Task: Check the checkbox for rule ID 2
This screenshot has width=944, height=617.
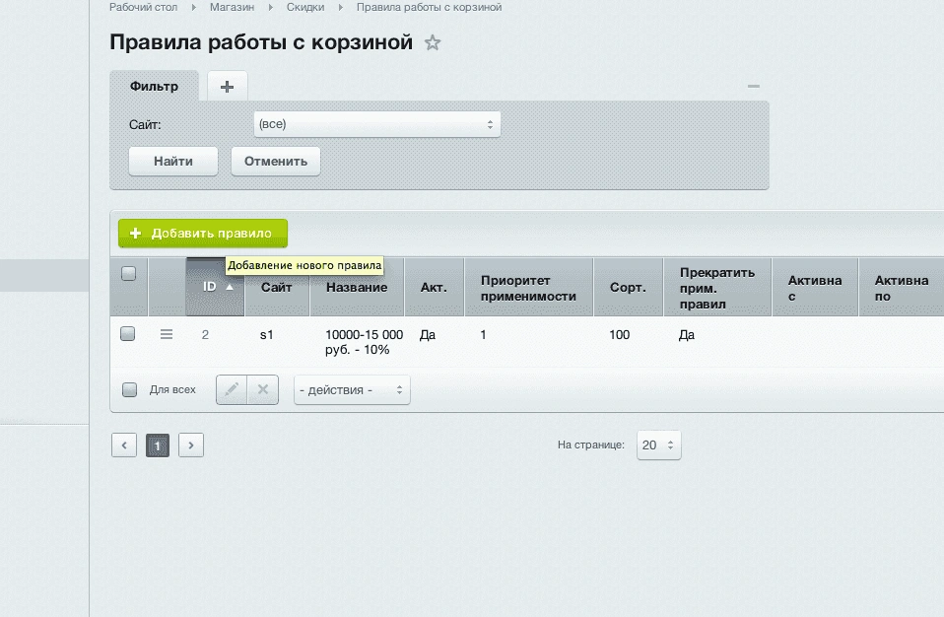Action: pos(128,333)
